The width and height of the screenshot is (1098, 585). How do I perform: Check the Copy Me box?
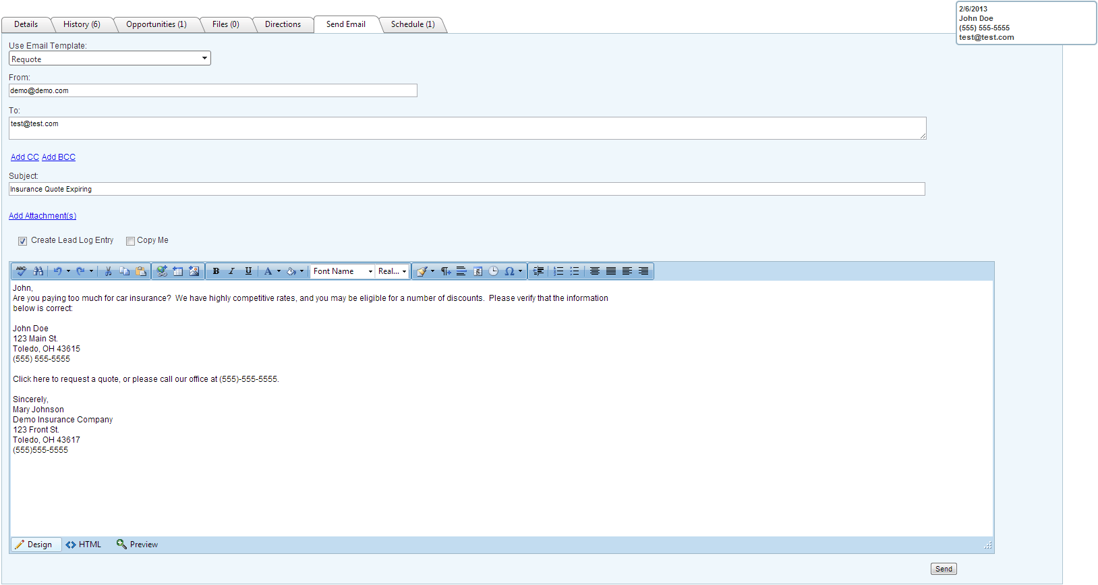[x=130, y=241]
